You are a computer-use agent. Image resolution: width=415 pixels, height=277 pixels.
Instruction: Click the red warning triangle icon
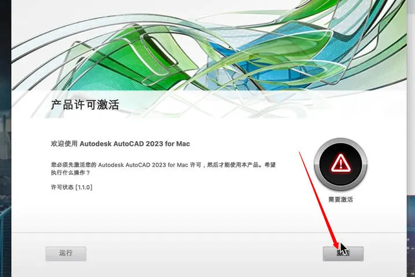340,163
